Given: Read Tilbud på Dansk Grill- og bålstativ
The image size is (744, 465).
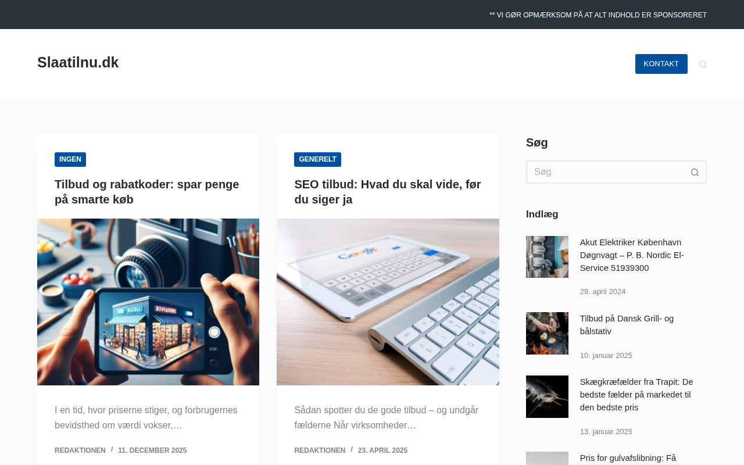Looking at the screenshot, I should pyautogui.click(x=627, y=325).
